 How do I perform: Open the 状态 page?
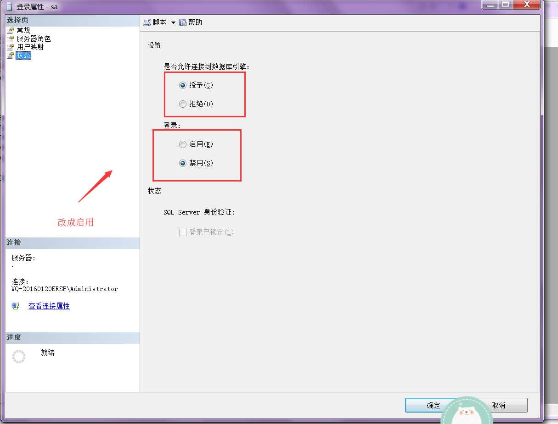pos(23,55)
